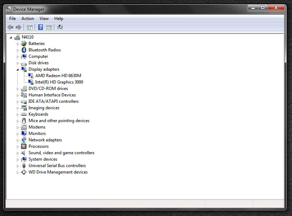
Task: Click the Bluetooth Radios icon
Action: tap(24, 50)
